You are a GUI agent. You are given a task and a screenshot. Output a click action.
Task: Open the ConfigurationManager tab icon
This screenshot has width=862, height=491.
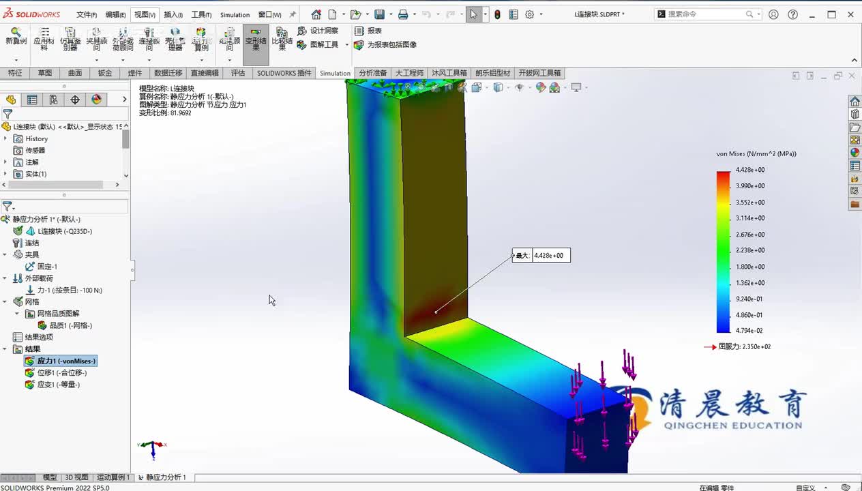pyautogui.click(x=53, y=100)
